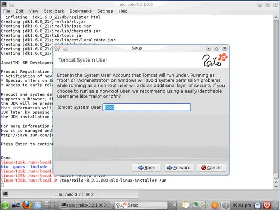The height and width of the screenshot is (210, 280).
Task: Open the openSUSE application launcher
Action: coord(5,205)
